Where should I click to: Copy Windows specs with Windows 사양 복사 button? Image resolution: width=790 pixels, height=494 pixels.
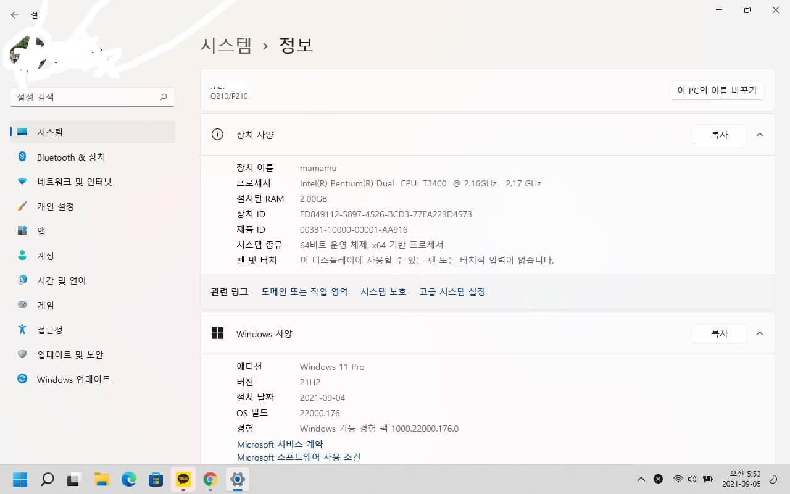coord(720,333)
